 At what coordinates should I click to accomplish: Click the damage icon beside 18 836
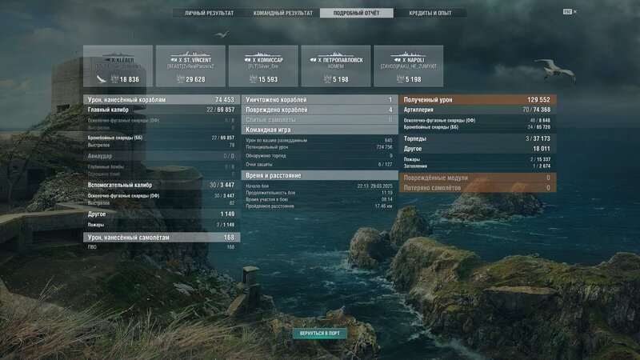click(x=114, y=78)
